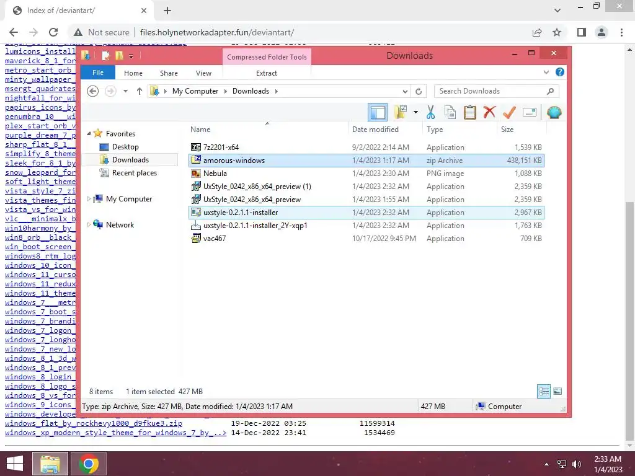Open recent locations dropdown arrow
The height and width of the screenshot is (476, 635).
[x=125, y=91]
